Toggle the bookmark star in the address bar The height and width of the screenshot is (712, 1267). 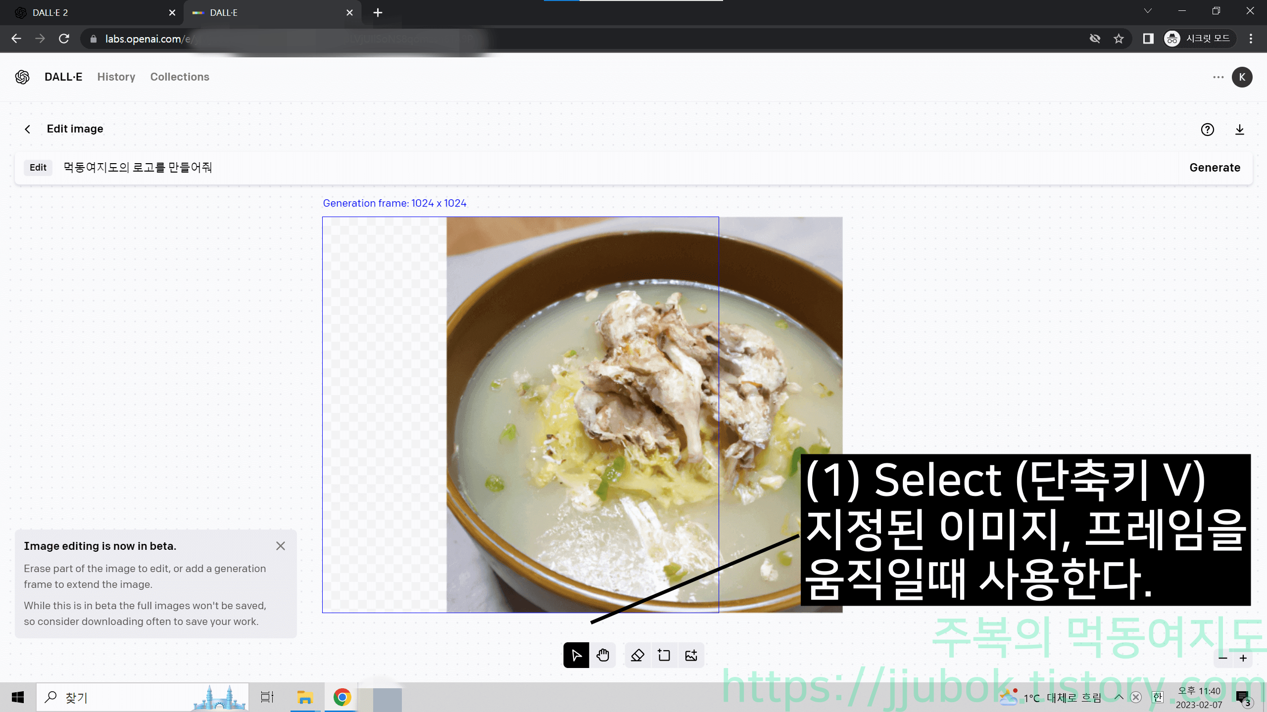pos(1118,39)
